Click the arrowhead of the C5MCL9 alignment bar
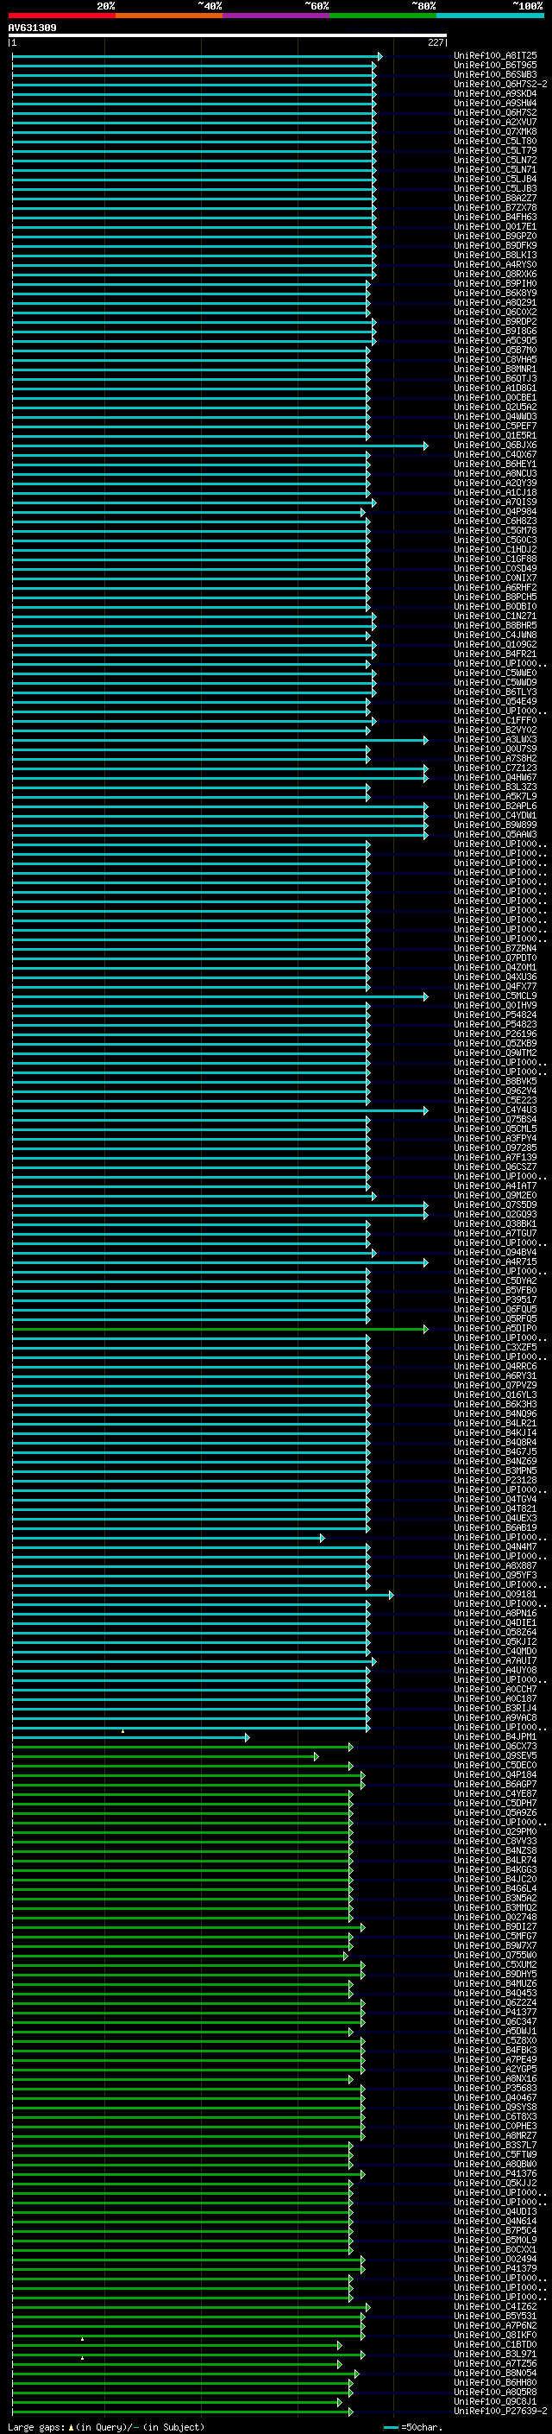 click(425, 997)
